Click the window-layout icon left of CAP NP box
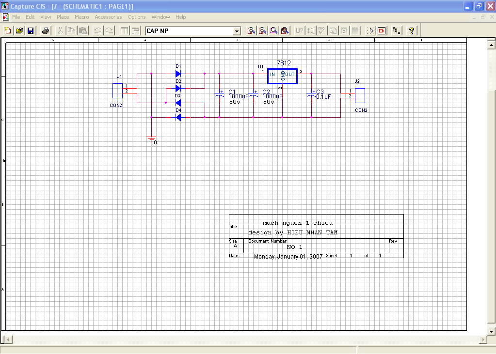The width and height of the screenshot is (496, 354). [x=136, y=31]
